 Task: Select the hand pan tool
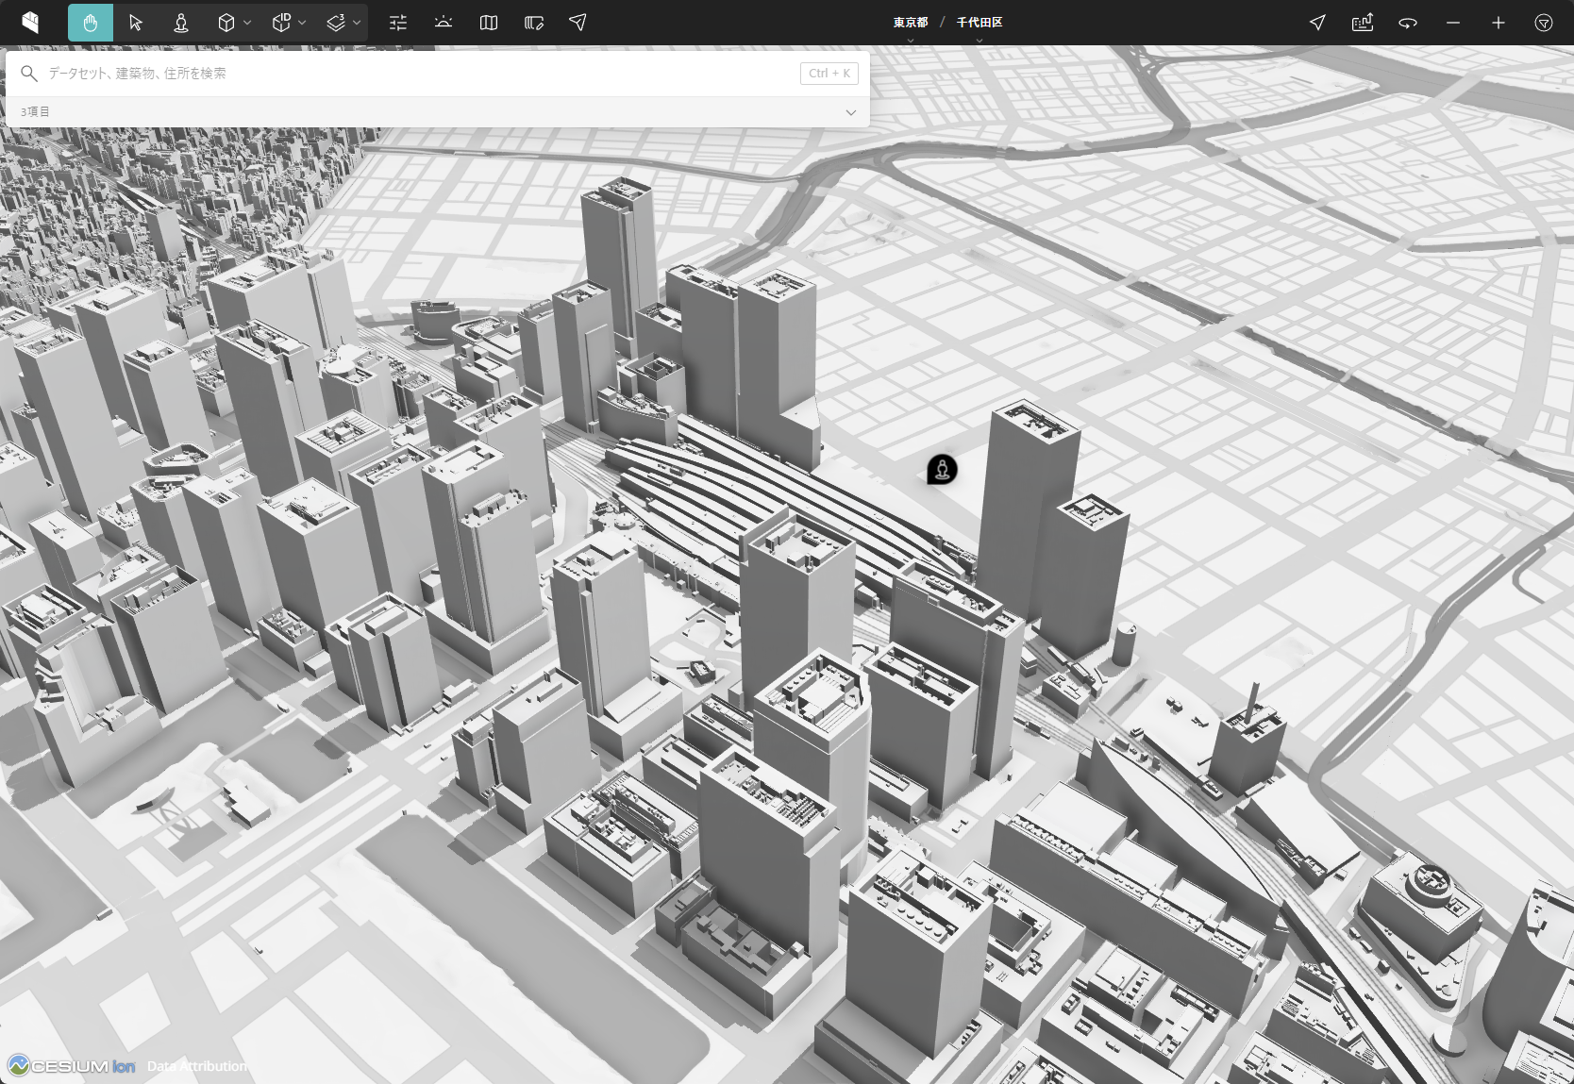[91, 23]
